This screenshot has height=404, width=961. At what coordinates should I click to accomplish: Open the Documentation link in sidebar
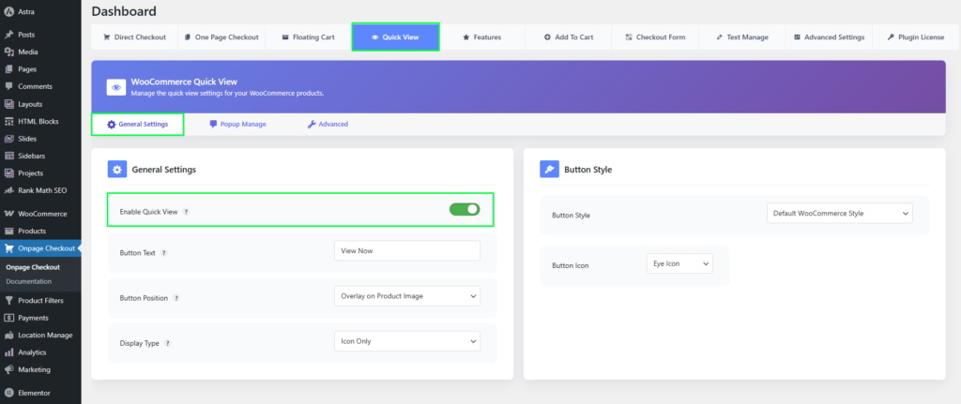[28, 281]
